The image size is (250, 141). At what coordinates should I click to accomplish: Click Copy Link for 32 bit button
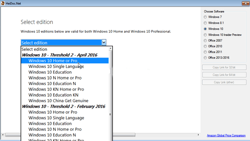coord(224,67)
